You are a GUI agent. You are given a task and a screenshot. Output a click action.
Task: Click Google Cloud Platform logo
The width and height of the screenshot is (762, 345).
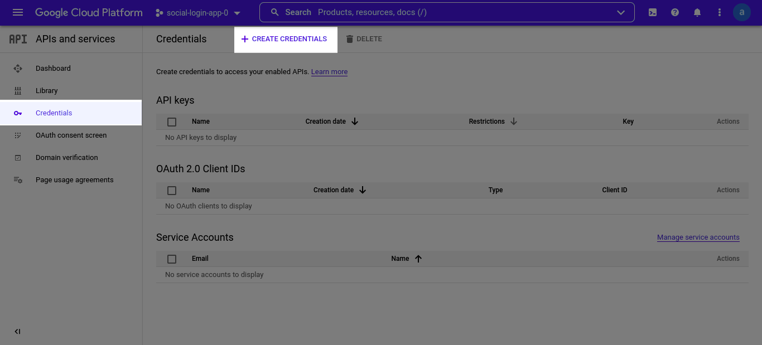[x=89, y=12]
